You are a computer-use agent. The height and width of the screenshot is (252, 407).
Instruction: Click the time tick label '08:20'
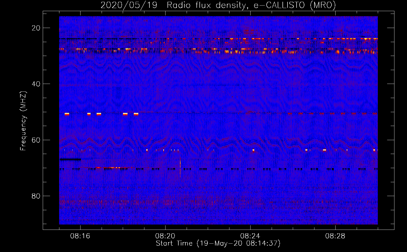point(165,236)
